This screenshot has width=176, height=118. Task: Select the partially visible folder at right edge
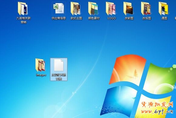pyautogui.click(x=175, y=18)
